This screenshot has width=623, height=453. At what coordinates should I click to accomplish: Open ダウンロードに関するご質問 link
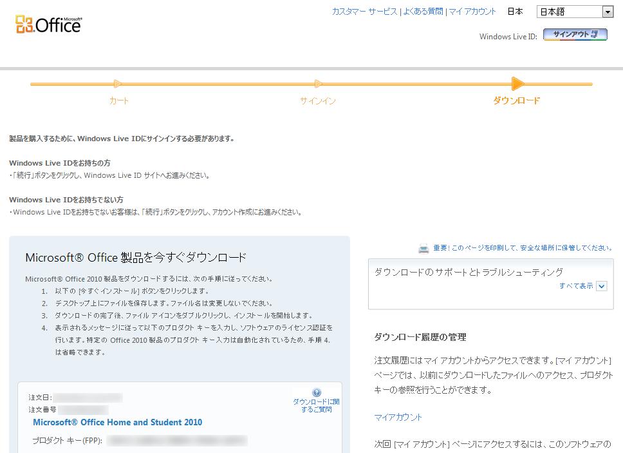pyautogui.click(x=316, y=405)
